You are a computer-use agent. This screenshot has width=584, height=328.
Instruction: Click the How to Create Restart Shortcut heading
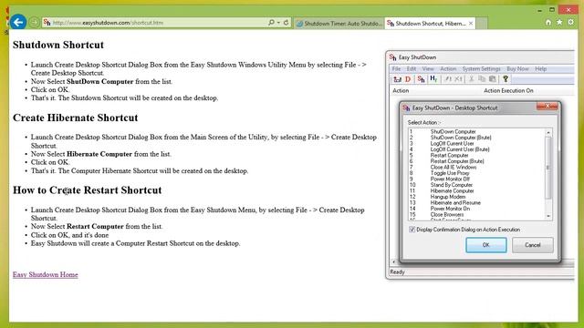88,190
